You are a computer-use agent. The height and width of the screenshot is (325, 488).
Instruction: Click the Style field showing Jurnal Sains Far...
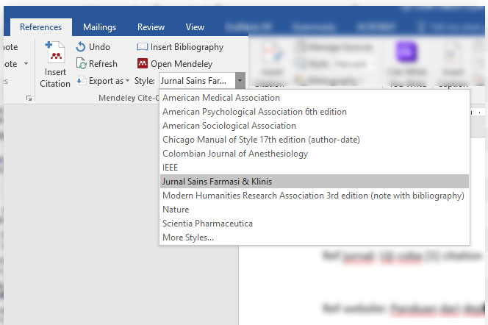(196, 80)
